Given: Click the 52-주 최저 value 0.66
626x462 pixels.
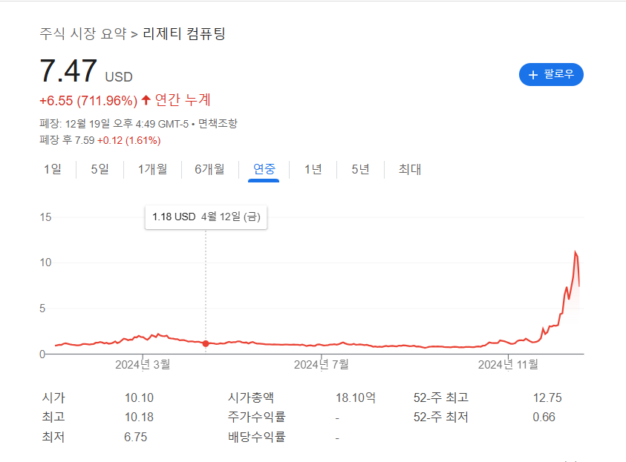Looking at the screenshot, I should pos(544,418).
